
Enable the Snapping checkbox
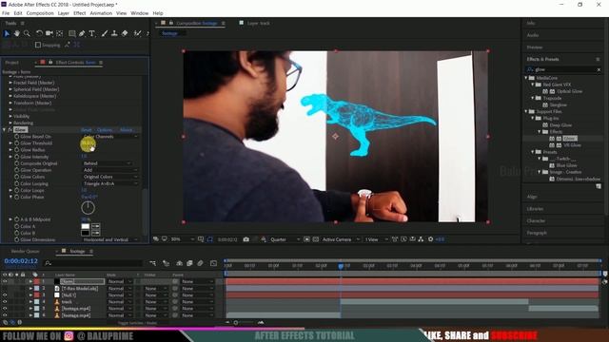pos(38,45)
